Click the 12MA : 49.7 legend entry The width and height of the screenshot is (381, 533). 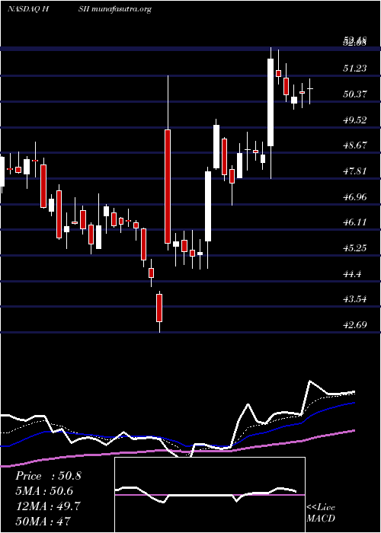coord(48,506)
